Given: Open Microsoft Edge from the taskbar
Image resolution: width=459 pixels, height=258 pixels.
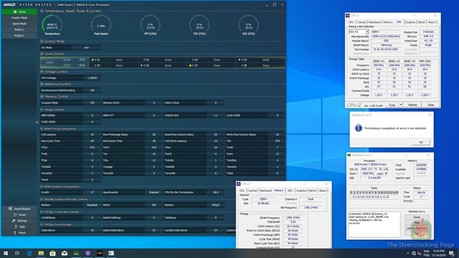Looking at the screenshot, I should click(29, 253).
